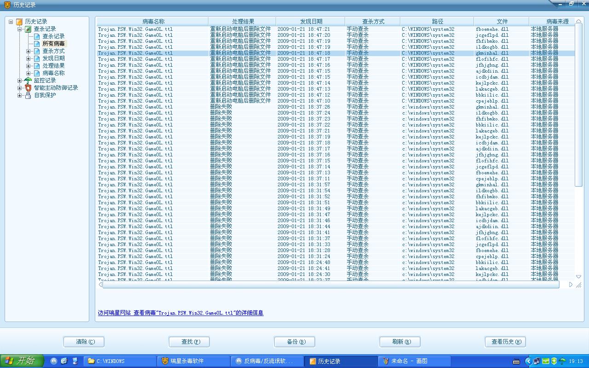Image resolution: width=589 pixels, height=368 pixels.
Task: Expand the 病毒名称 node
Action: (x=29, y=73)
